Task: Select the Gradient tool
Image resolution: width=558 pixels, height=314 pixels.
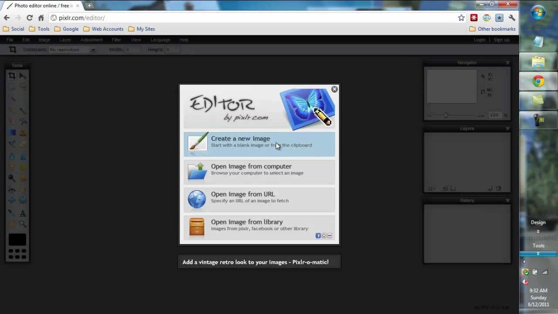Action: tap(12, 133)
